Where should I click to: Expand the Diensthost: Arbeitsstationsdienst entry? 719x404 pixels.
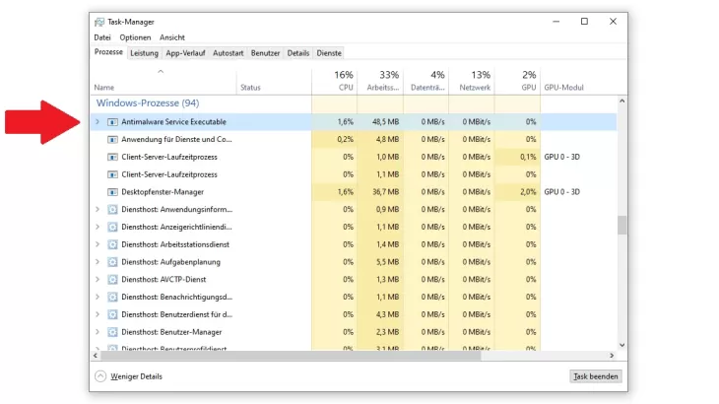[97, 244]
